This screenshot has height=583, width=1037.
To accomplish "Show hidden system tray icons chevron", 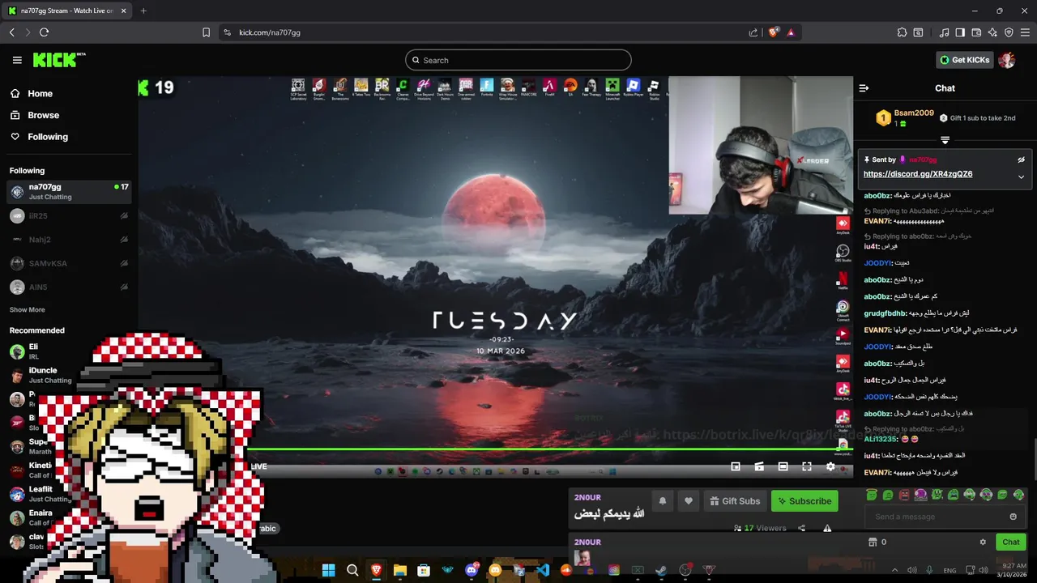I will tap(894, 570).
